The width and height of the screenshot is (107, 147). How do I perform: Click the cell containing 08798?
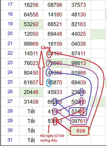pyautogui.click(x=55, y=5)
